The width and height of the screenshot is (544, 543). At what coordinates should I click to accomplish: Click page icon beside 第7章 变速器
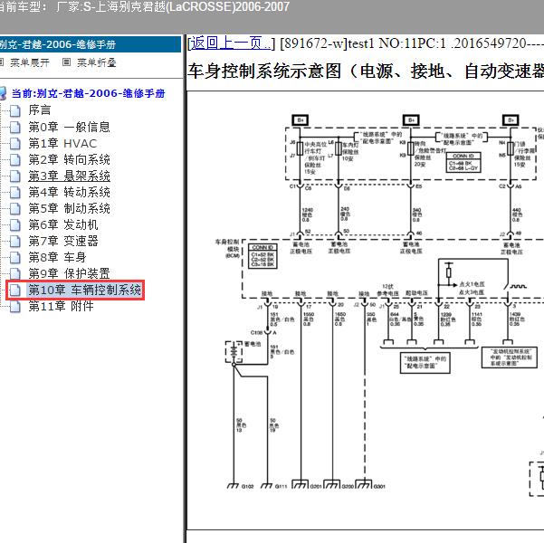tap(14, 241)
